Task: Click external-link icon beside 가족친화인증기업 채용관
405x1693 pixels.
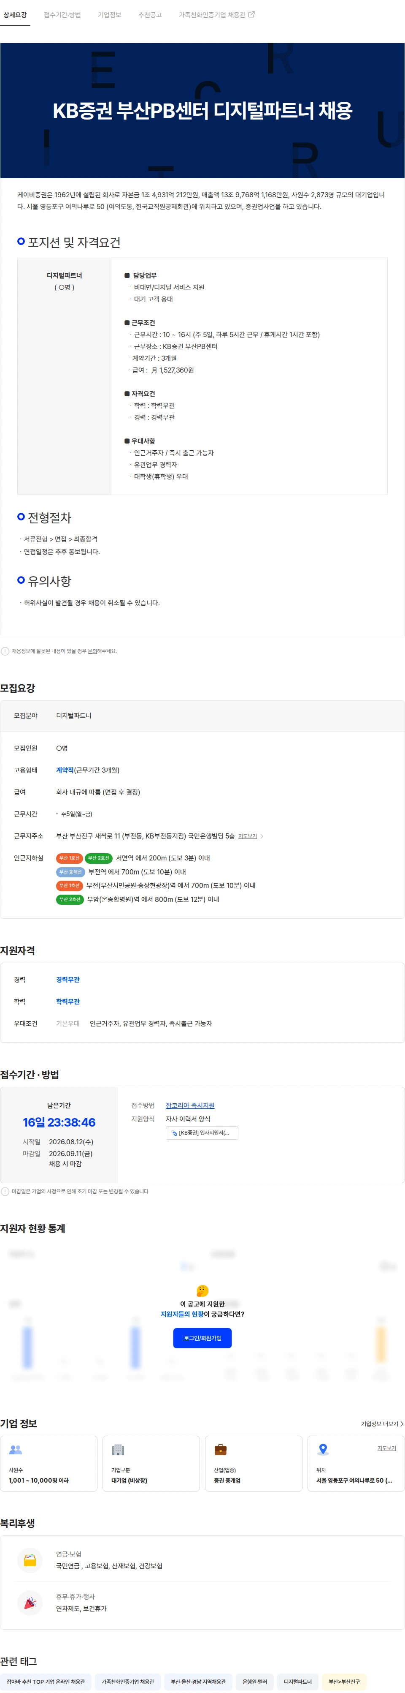Action: pyautogui.click(x=251, y=14)
